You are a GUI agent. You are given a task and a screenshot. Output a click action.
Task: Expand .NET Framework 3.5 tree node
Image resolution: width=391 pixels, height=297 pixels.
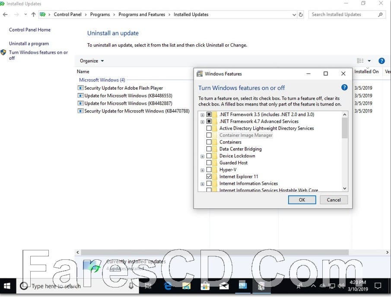click(203, 115)
